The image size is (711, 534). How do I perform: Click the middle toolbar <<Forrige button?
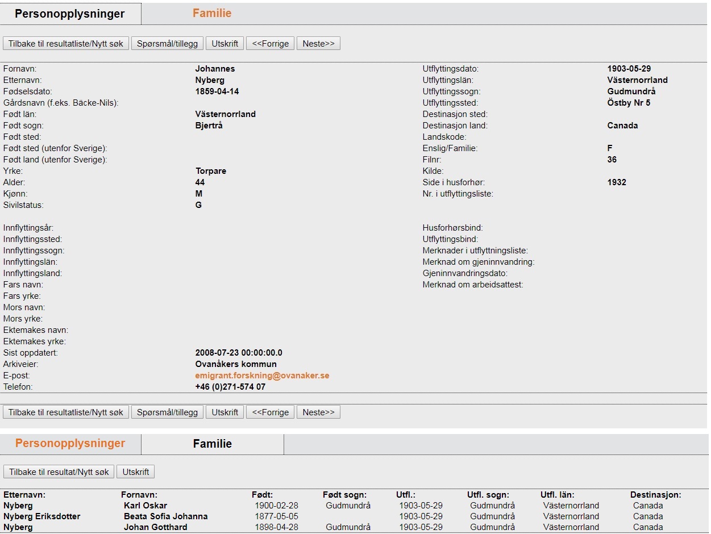tap(270, 412)
